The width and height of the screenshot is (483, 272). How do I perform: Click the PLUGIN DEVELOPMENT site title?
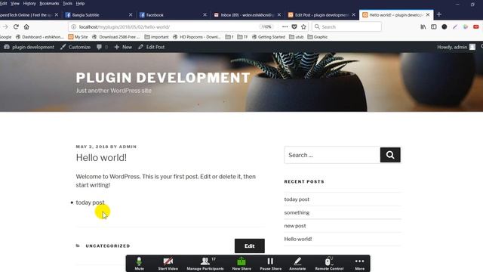click(163, 78)
